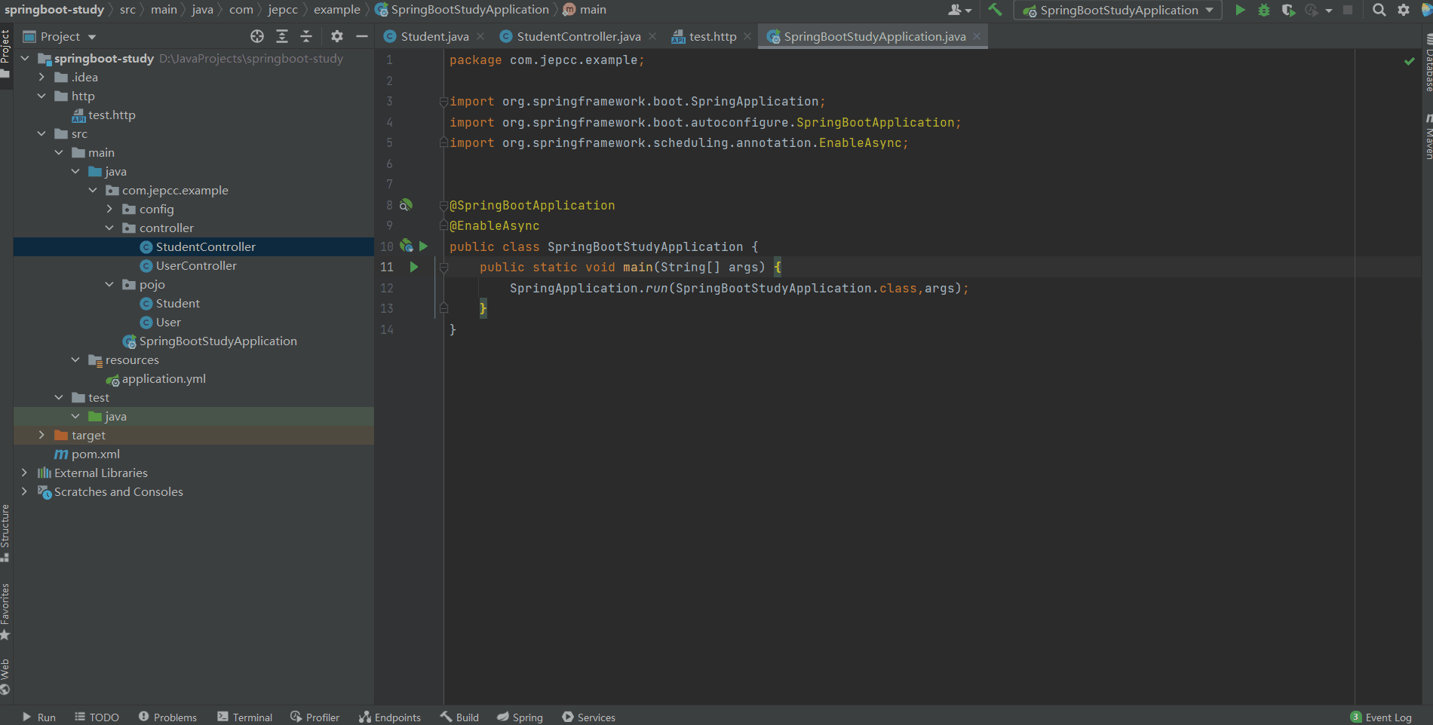Open the user account icon dropdown
The image size is (1433, 725).
click(959, 10)
